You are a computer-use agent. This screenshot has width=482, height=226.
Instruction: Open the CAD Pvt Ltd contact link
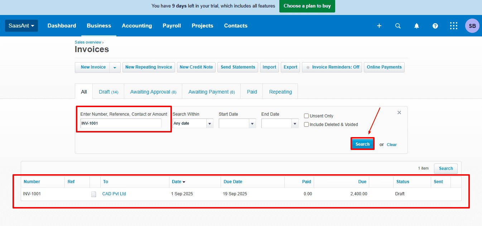pos(114,194)
